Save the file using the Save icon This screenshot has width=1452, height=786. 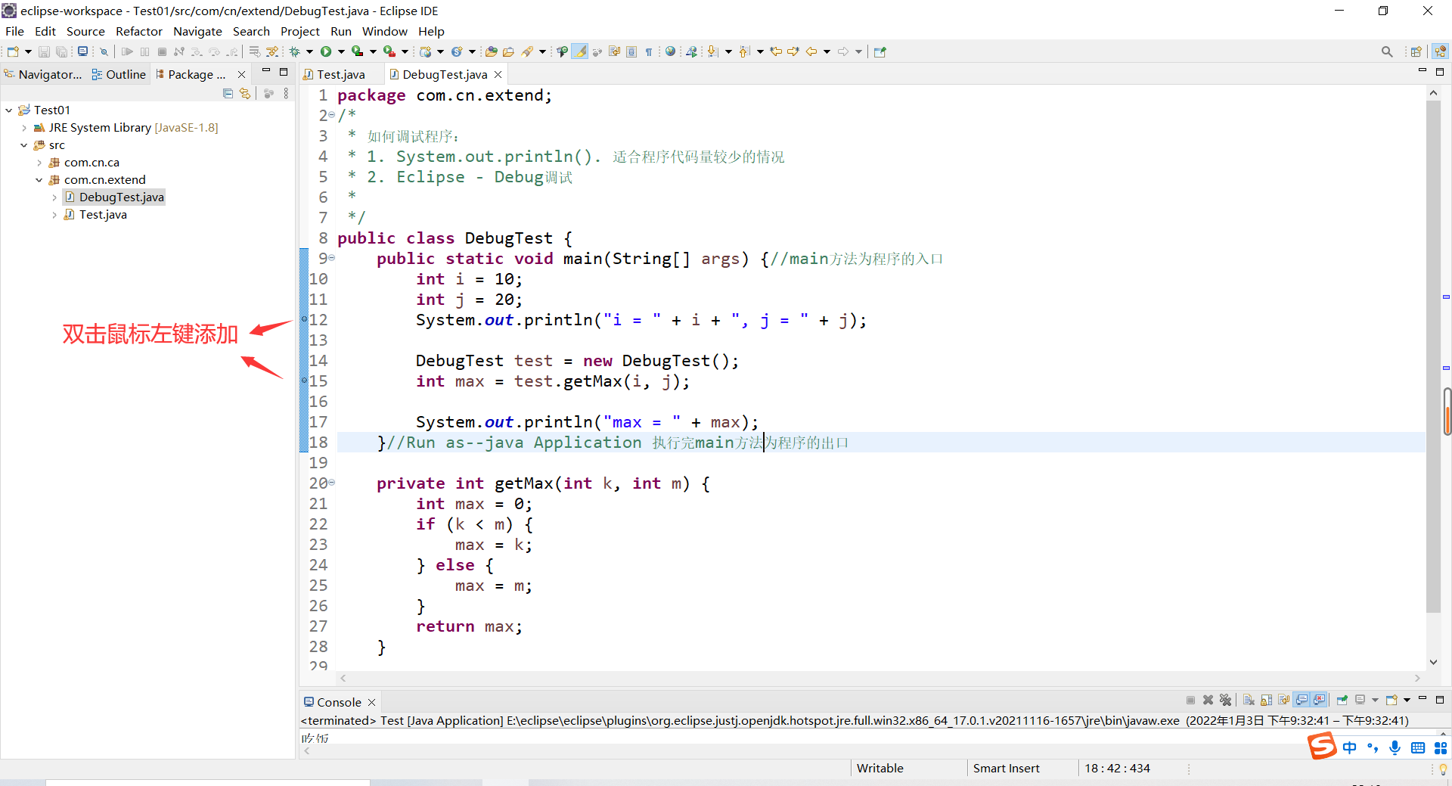pyautogui.click(x=43, y=51)
